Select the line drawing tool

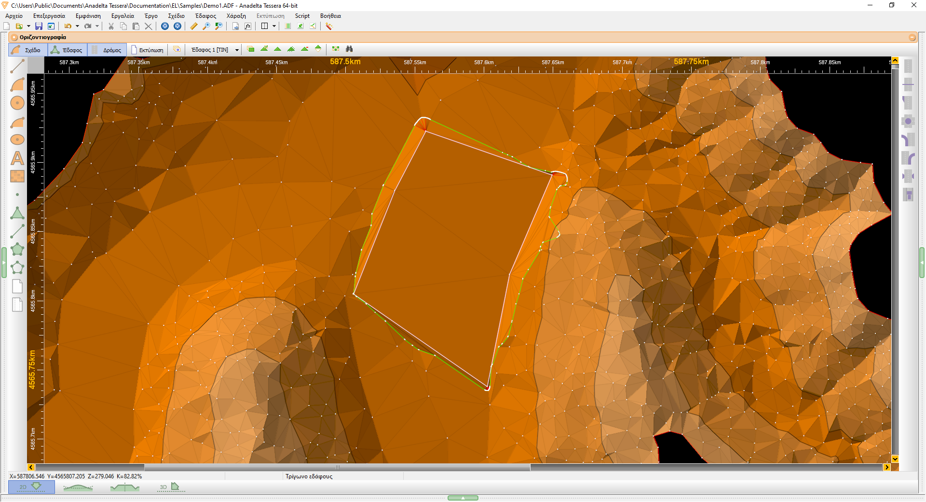(x=17, y=66)
